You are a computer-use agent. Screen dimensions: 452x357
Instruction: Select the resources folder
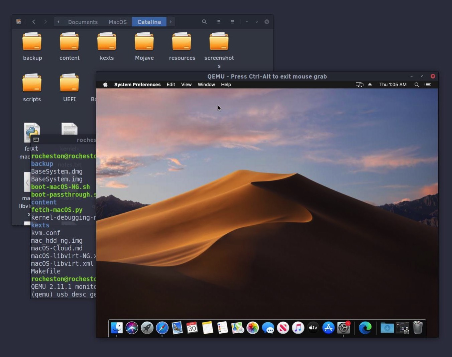tap(182, 46)
